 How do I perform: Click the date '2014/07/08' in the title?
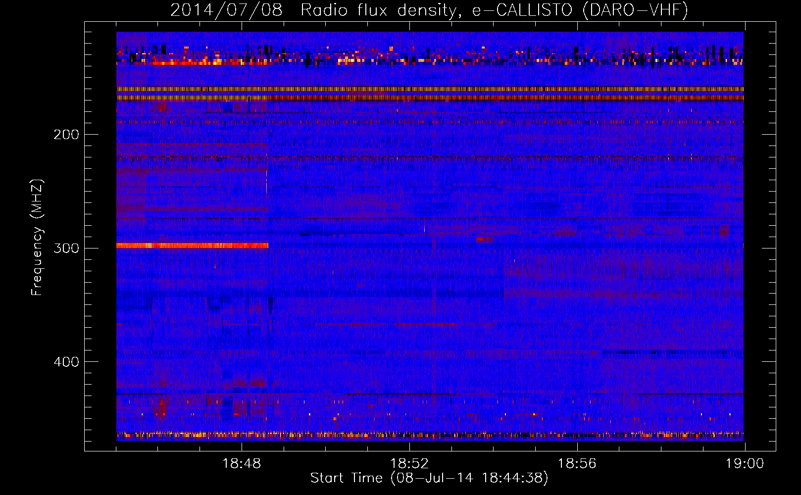226,10
